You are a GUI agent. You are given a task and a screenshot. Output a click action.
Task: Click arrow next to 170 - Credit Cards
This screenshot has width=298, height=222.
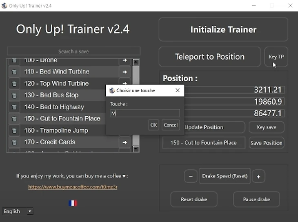click(124, 142)
